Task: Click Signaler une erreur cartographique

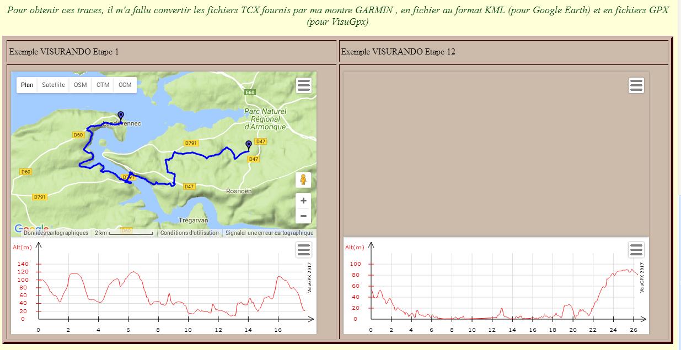Action: [x=269, y=233]
